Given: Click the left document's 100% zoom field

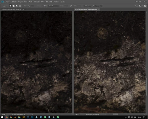Looking at the screenshot, I should click(x=3, y=114).
